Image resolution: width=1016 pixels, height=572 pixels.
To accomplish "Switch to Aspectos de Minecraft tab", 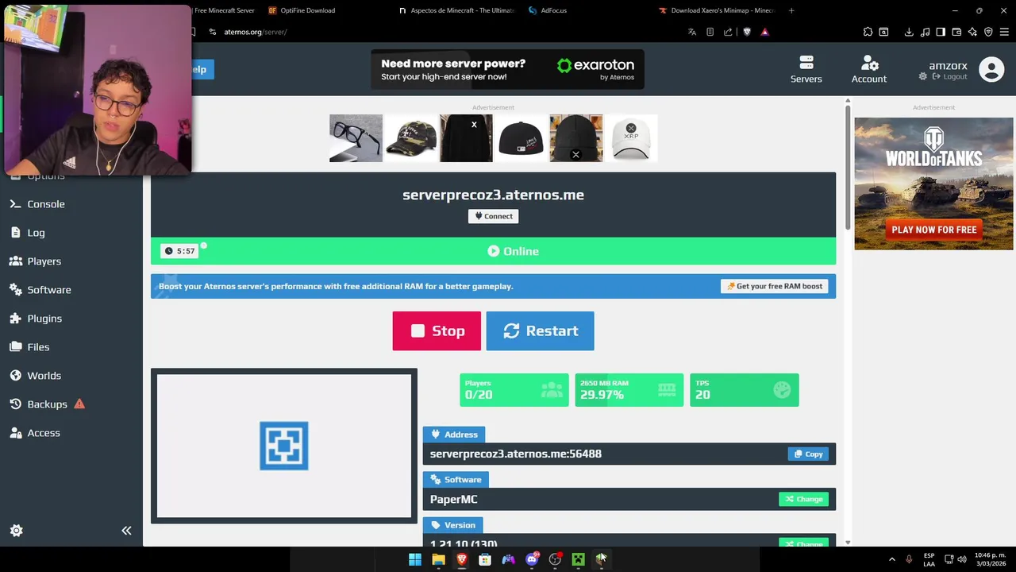I will tap(456, 10).
